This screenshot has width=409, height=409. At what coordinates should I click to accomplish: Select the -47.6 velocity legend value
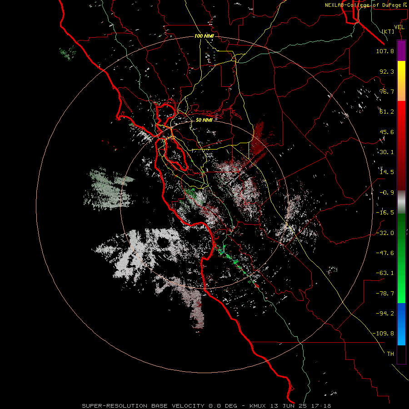[385, 253]
